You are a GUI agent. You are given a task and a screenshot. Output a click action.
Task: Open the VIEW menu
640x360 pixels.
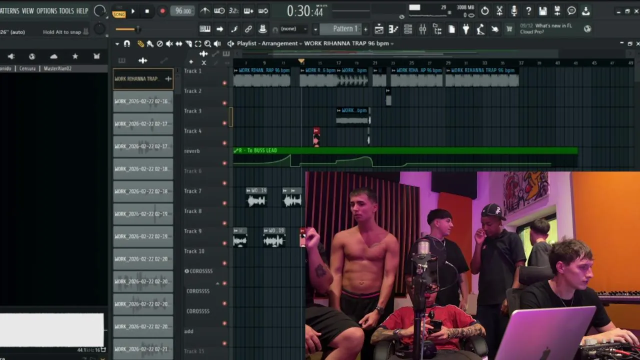(27, 10)
